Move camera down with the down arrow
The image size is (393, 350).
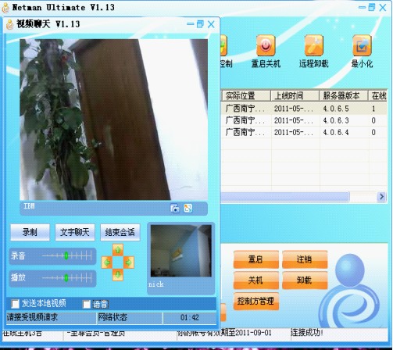pyautogui.click(x=118, y=274)
